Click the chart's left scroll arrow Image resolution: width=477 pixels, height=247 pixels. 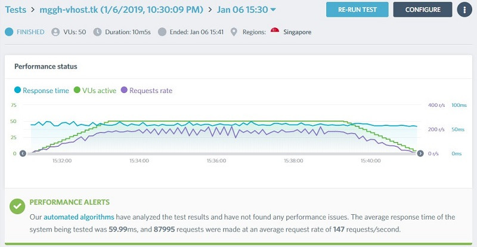tap(23, 153)
